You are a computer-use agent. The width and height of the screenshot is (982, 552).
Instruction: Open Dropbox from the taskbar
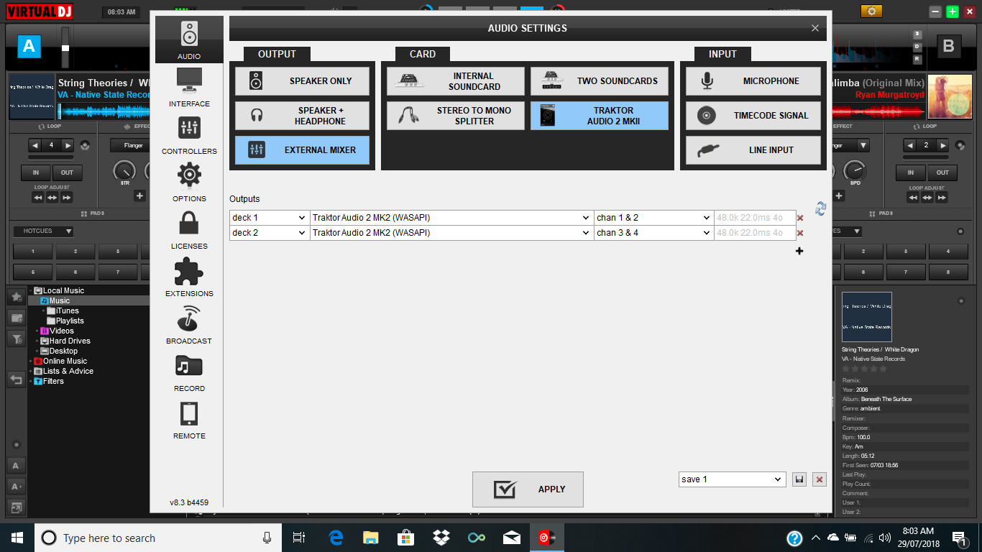441,538
